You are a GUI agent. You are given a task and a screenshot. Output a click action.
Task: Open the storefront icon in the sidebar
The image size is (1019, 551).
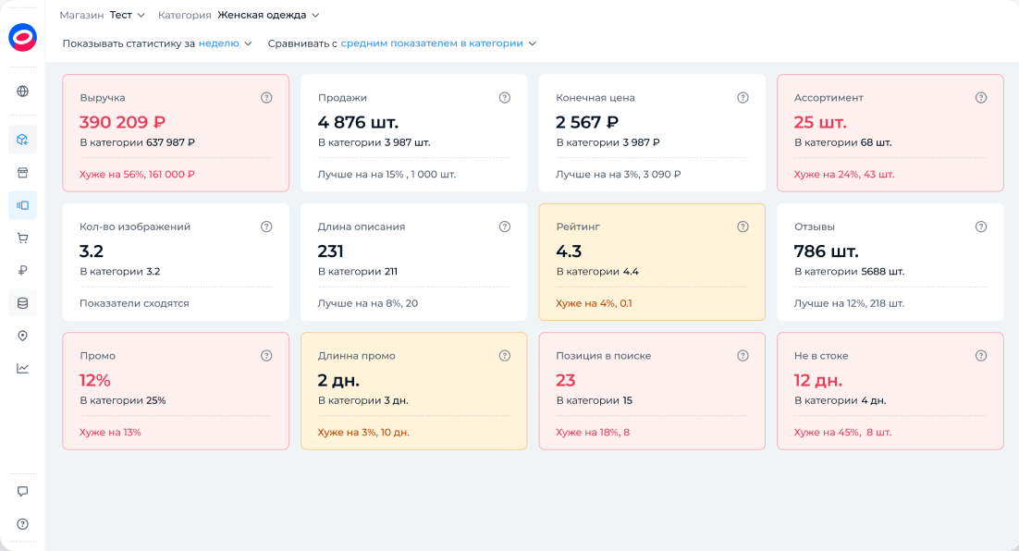point(22,173)
